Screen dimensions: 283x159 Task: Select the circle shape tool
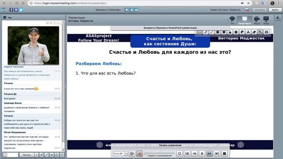[224, 32]
